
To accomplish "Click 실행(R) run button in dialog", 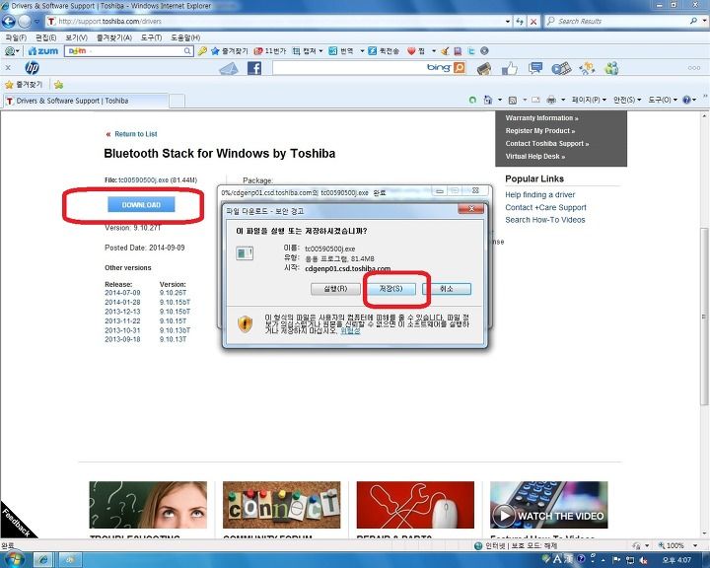I will [335, 289].
